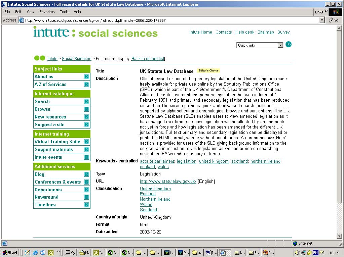The image size is (344, 257).
Task: Click the arrow icon beside Support materials
Action: pos(87,149)
